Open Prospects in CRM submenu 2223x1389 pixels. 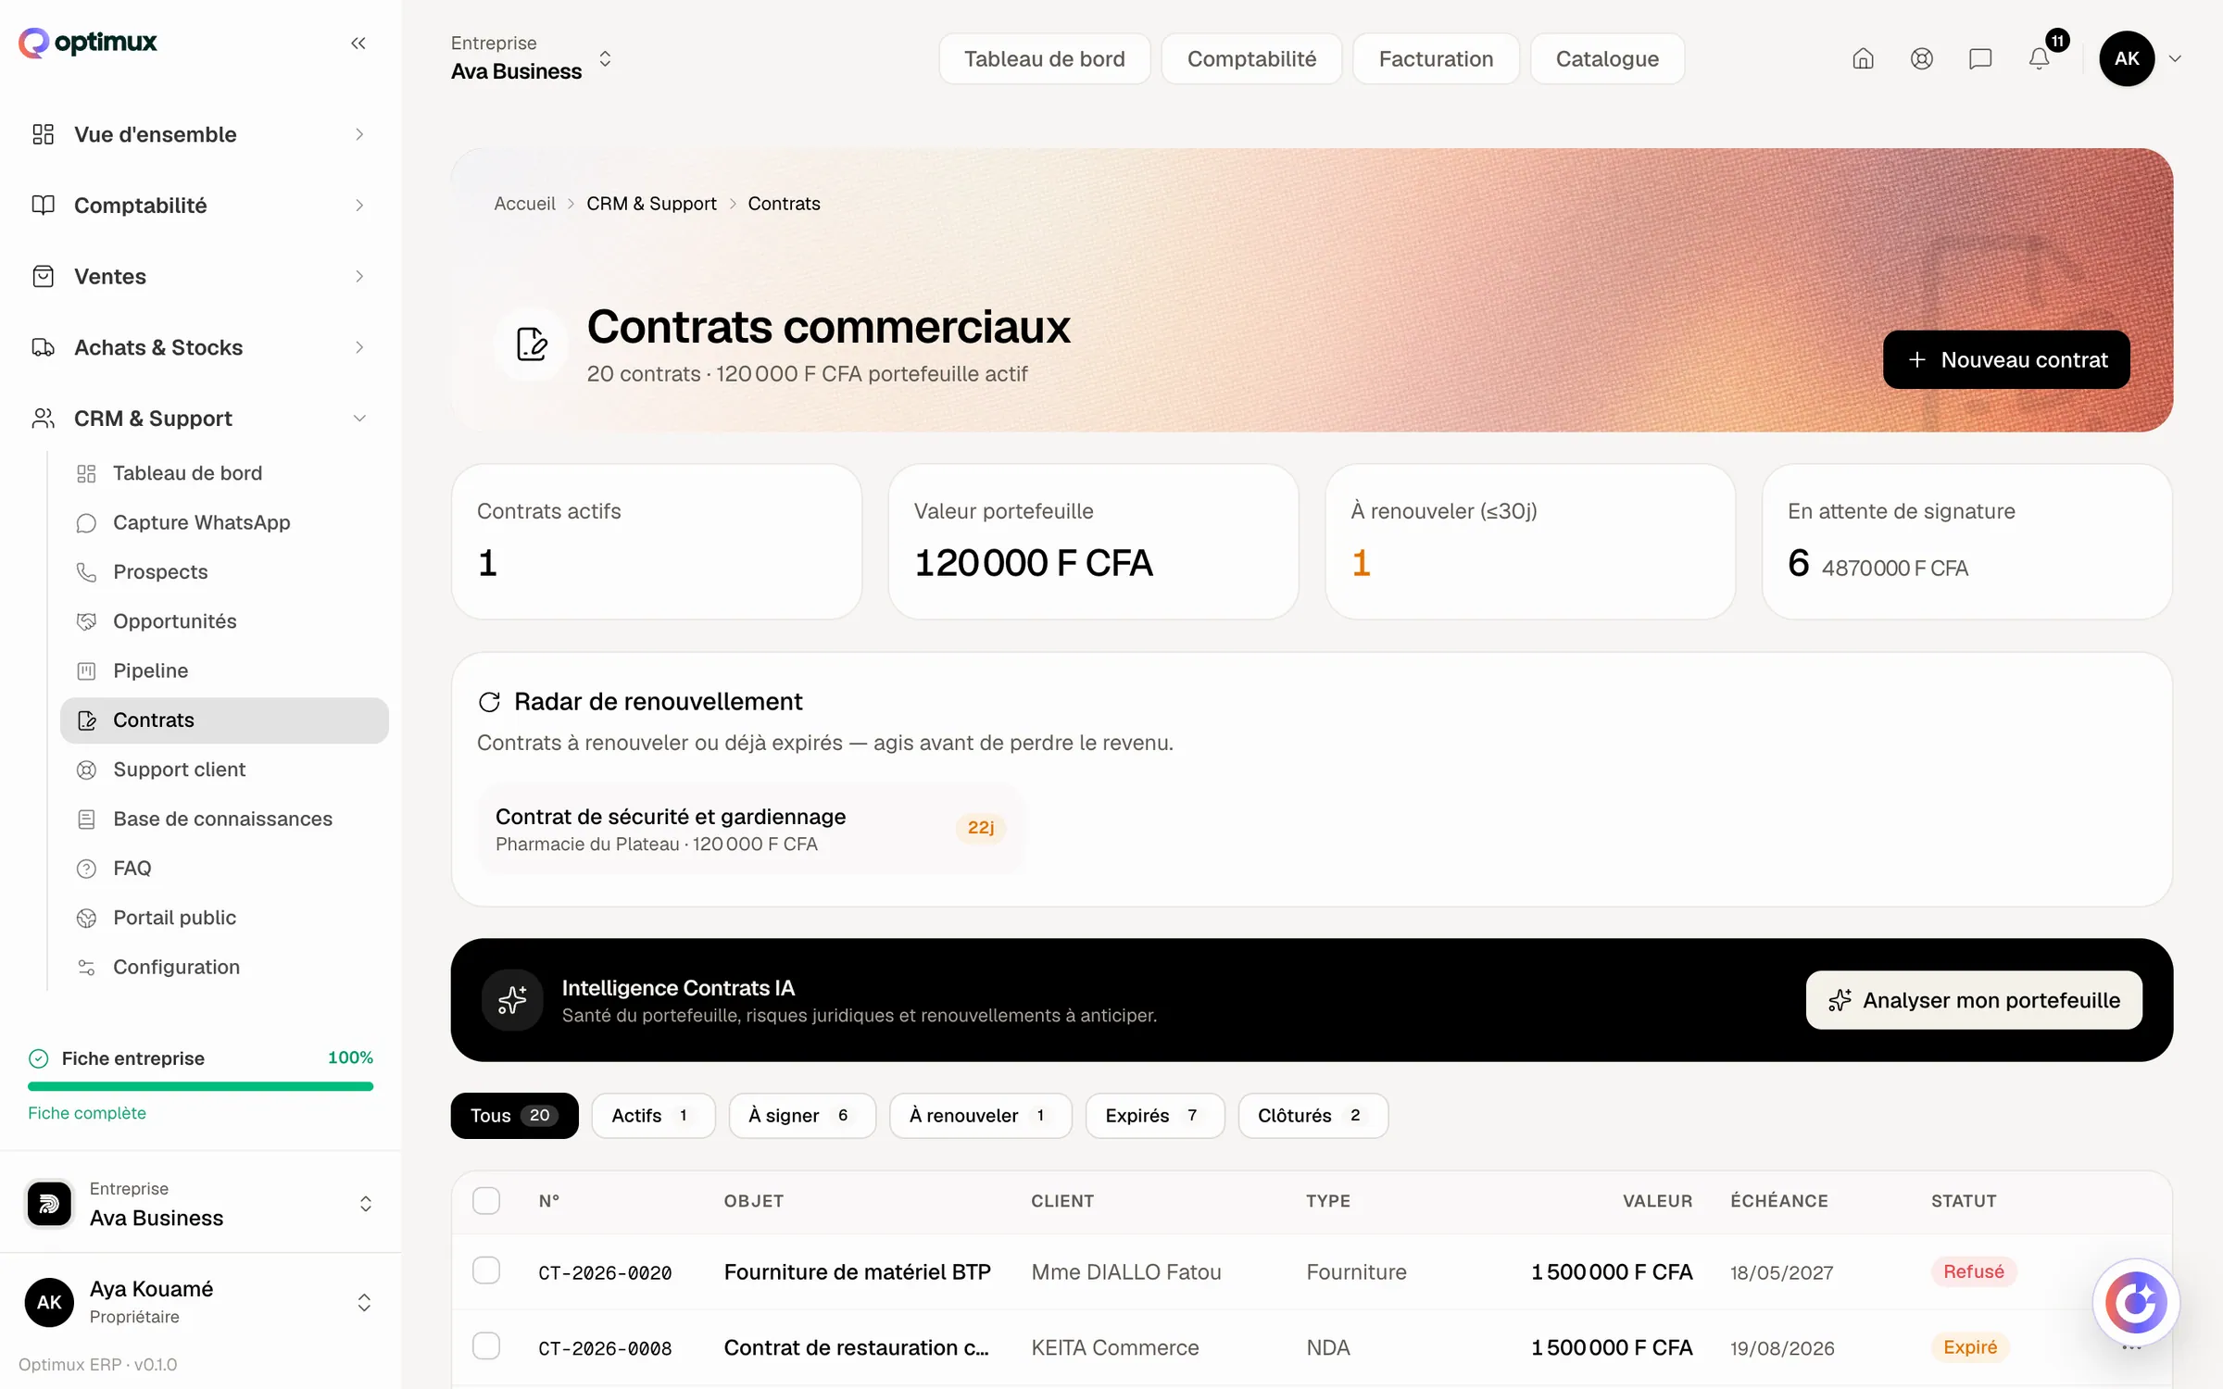pos(224,571)
